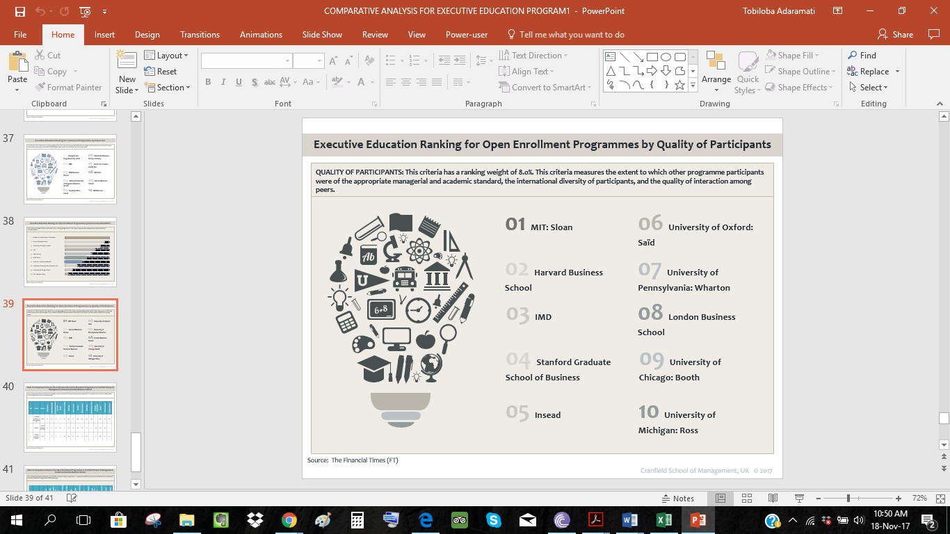
Task: Expand the shapes gallery More arrow
Action: pos(693,85)
